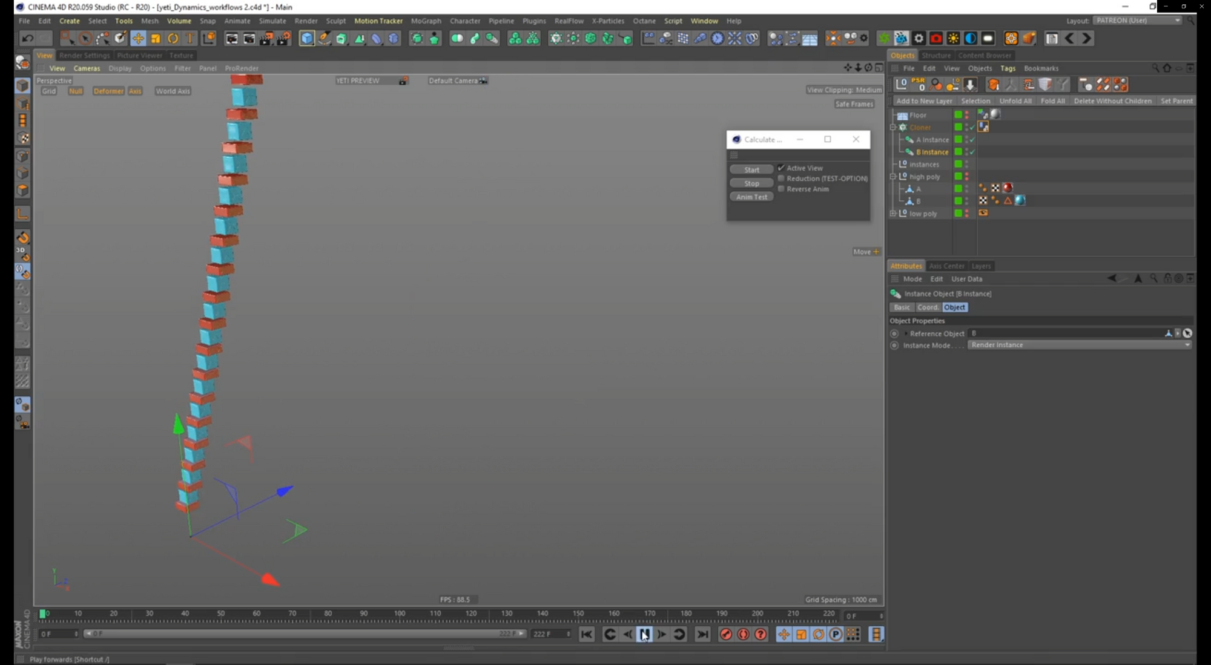Expand the low poly tree node
This screenshot has width=1211, height=665.
[x=893, y=214]
